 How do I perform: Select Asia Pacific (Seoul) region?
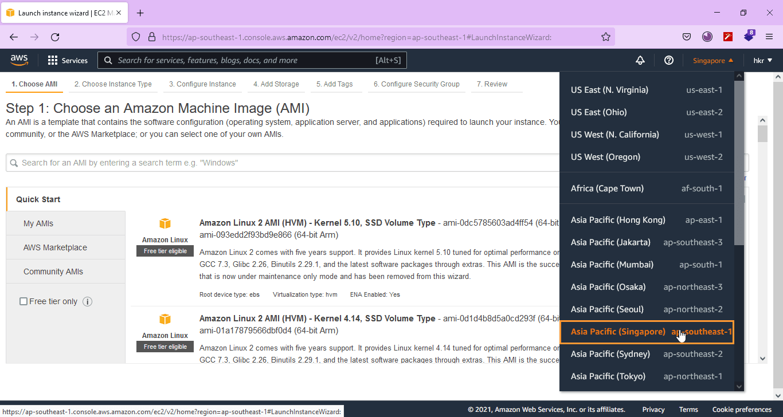click(x=647, y=309)
